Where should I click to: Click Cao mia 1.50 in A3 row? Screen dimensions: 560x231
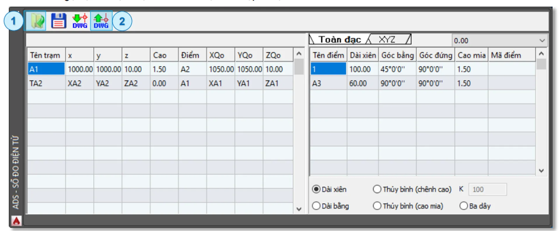tap(472, 83)
